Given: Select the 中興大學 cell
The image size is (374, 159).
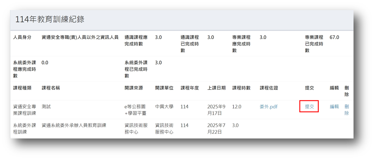Looking at the screenshot, I should tap(164, 107).
